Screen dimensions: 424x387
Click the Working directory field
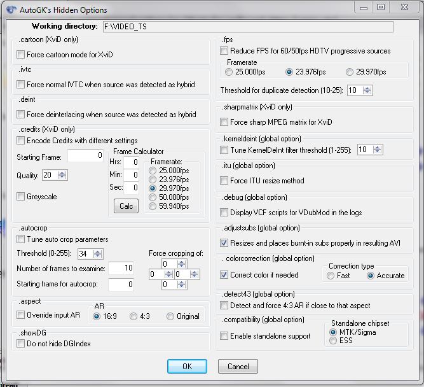pyautogui.click(x=248, y=27)
